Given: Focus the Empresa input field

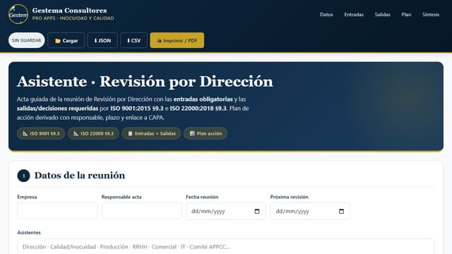Looking at the screenshot, I should pyautogui.click(x=57, y=211).
